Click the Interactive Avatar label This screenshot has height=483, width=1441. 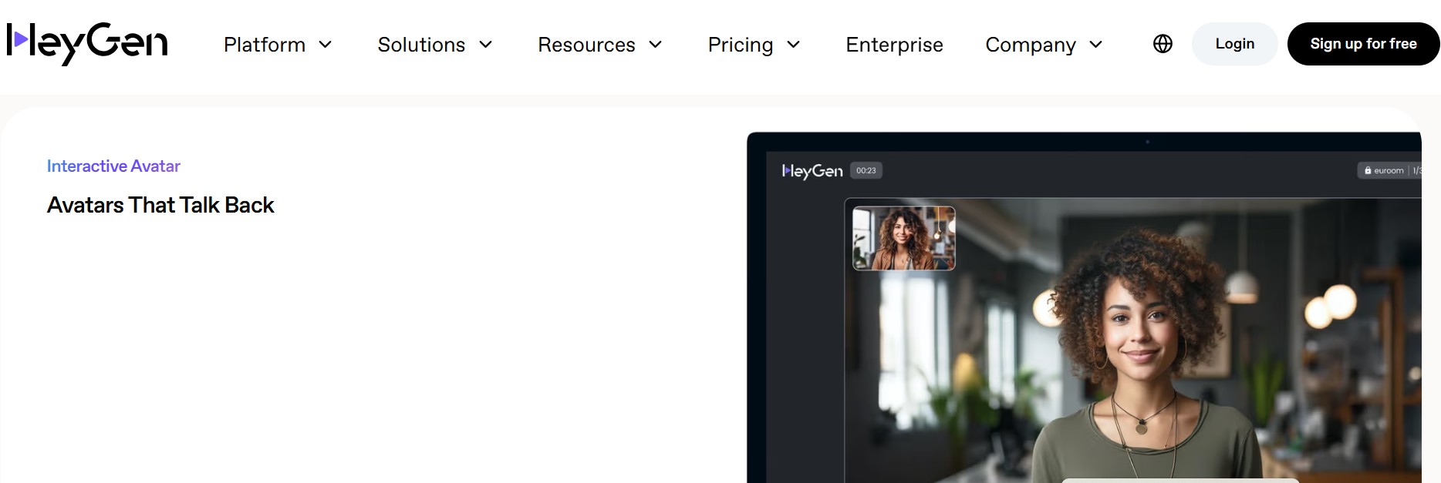click(x=113, y=166)
